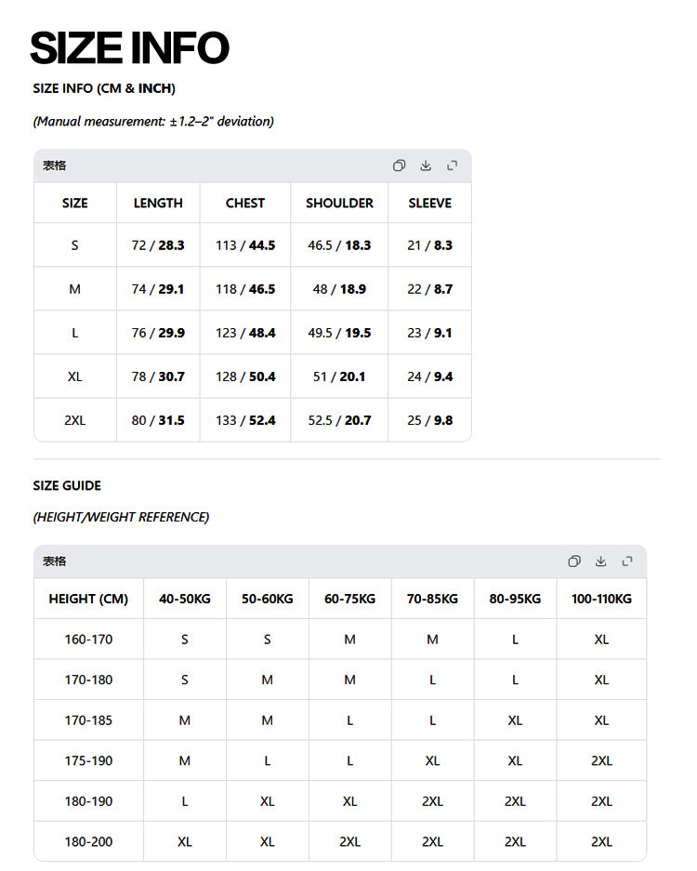Viewport: 697px width, 871px height.
Task: Click the SIZE GUIDE heading
Action: pyautogui.click(x=67, y=485)
